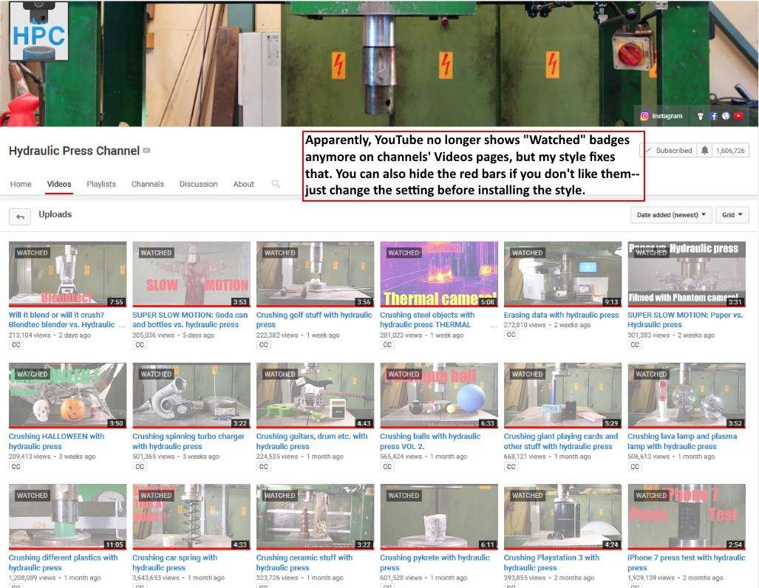This screenshot has height=588, width=759.
Task: Click the iPhone 7 press test thumbnail
Action: [x=686, y=516]
